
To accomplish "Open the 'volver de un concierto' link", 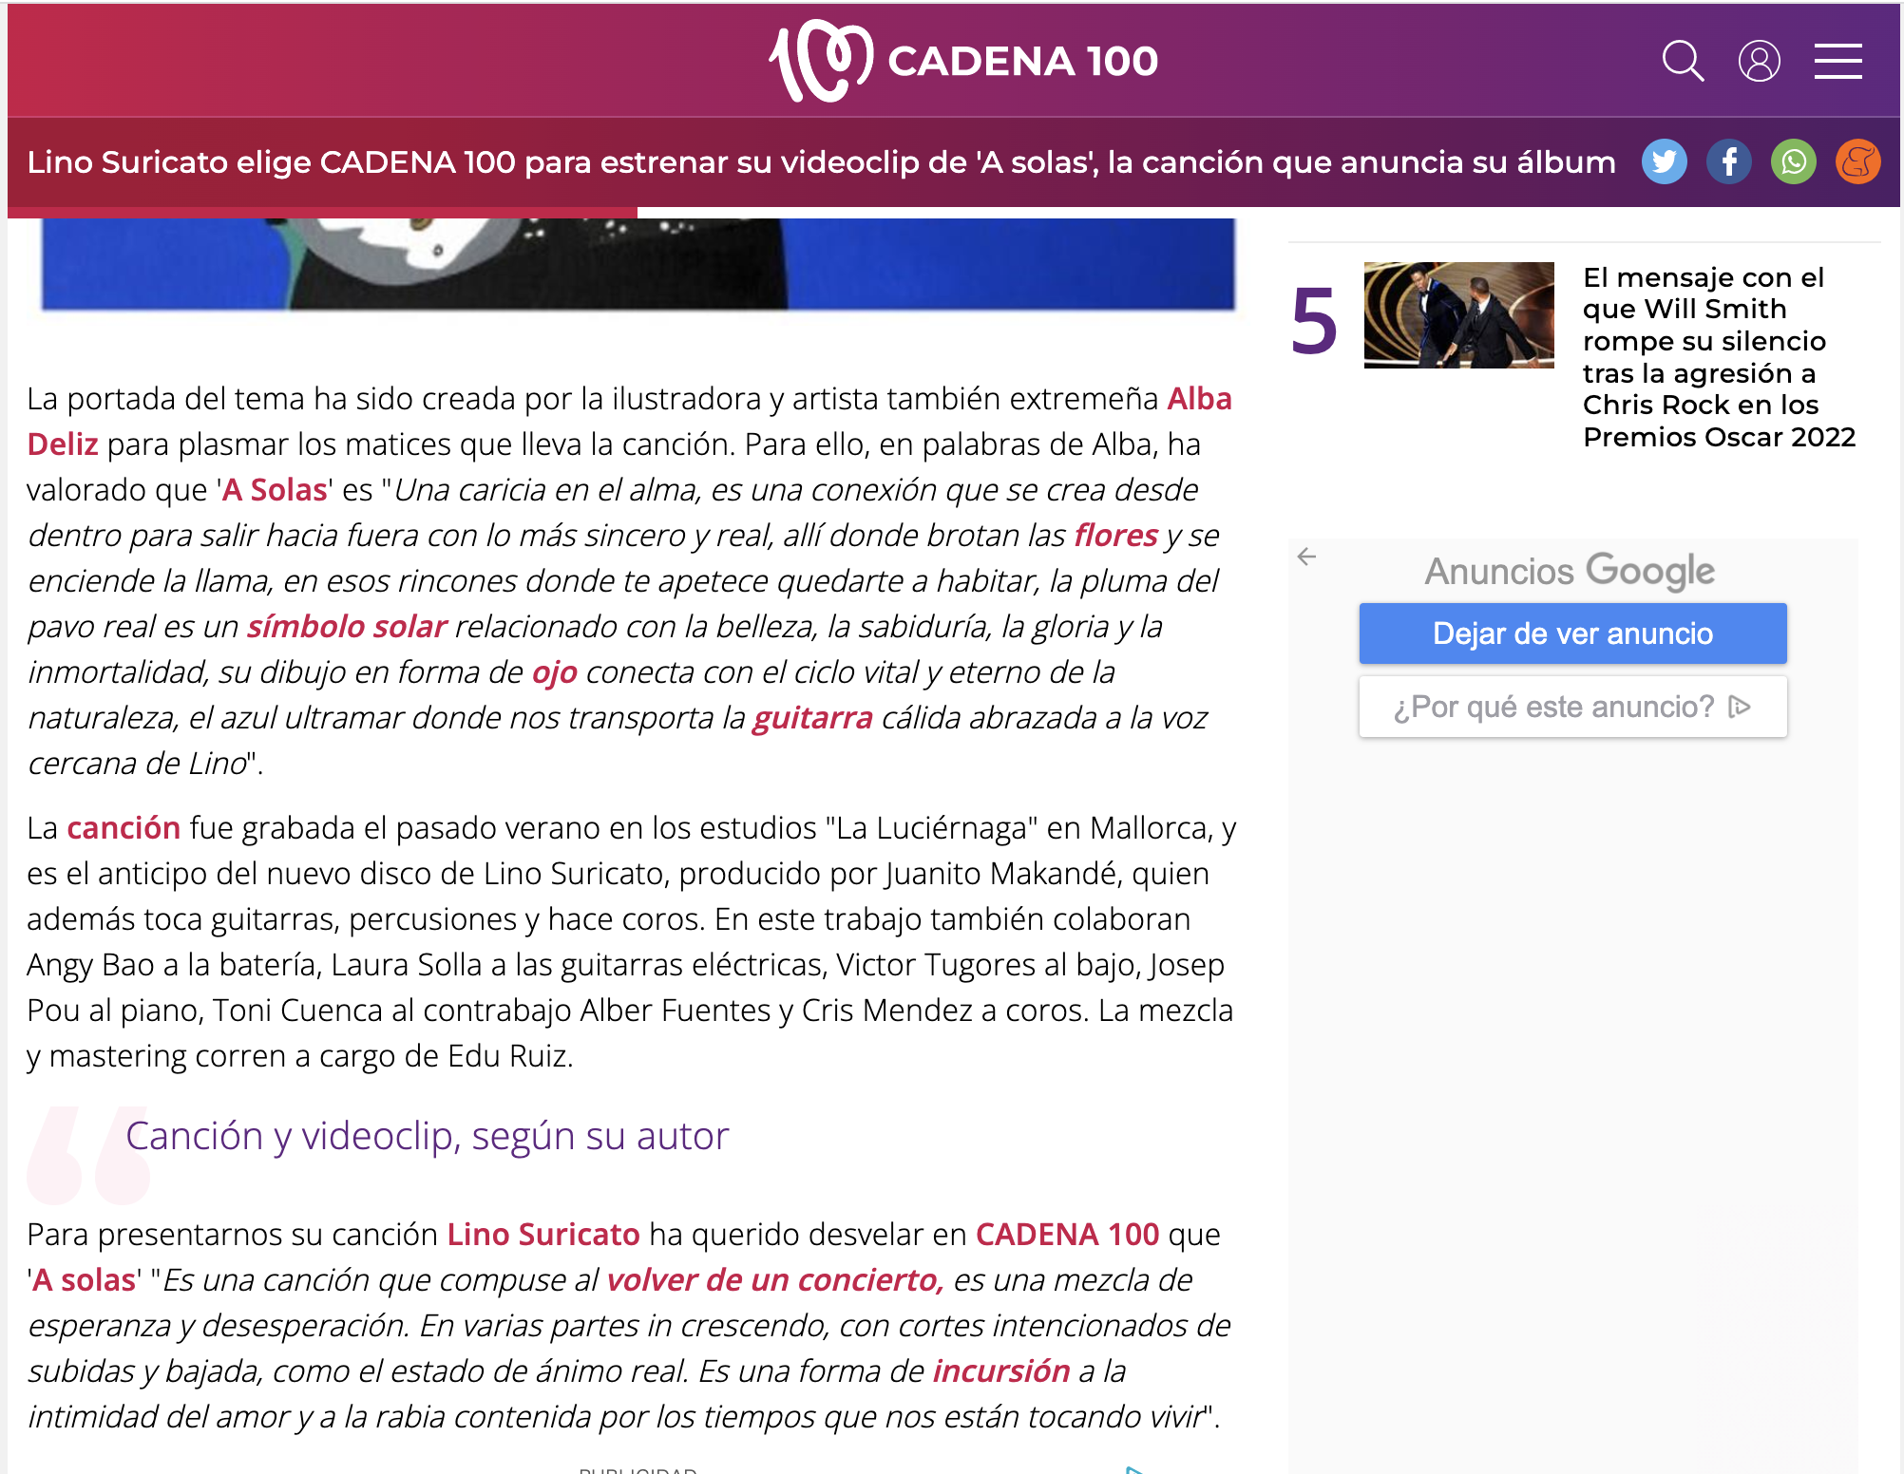I will pos(775,1280).
